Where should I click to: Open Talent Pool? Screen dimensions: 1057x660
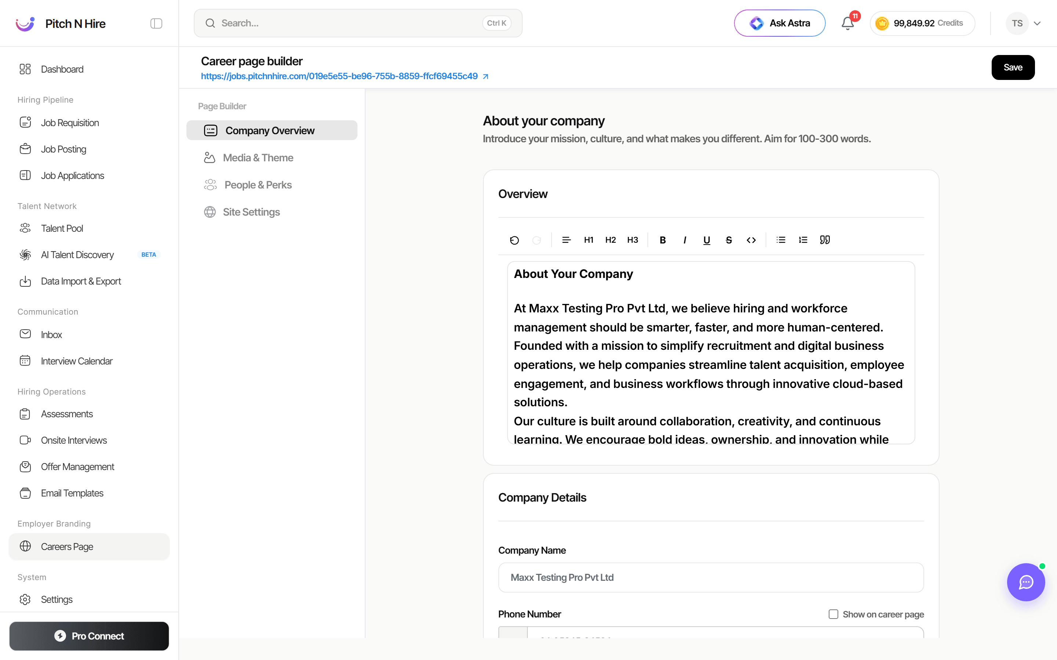pos(89,228)
